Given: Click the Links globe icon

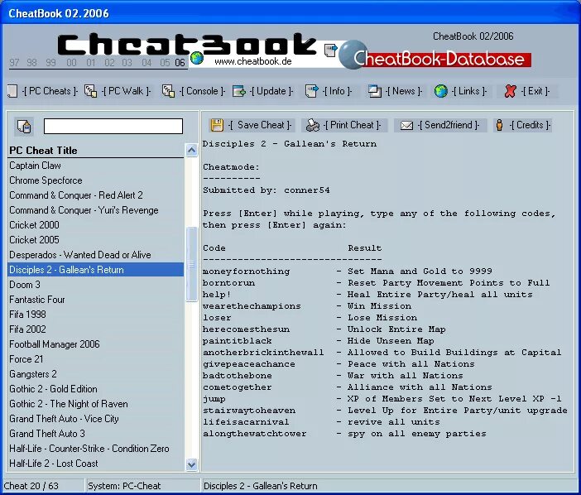Looking at the screenshot, I should pyautogui.click(x=441, y=91).
